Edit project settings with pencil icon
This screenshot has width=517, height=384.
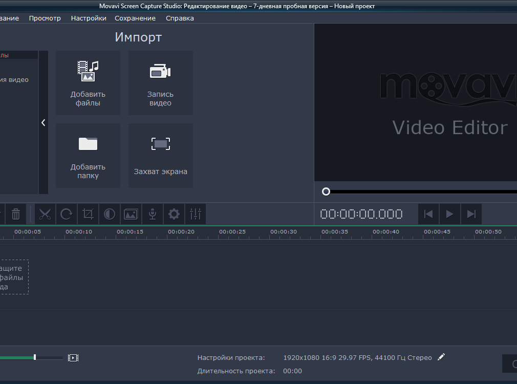point(441,357)
